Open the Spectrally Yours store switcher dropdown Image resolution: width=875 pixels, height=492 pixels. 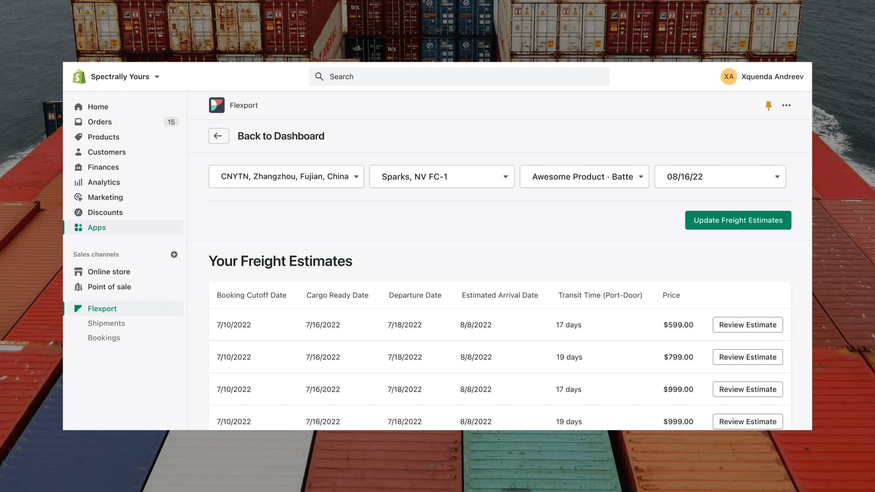pyautogui.click(x=125, y=77)
